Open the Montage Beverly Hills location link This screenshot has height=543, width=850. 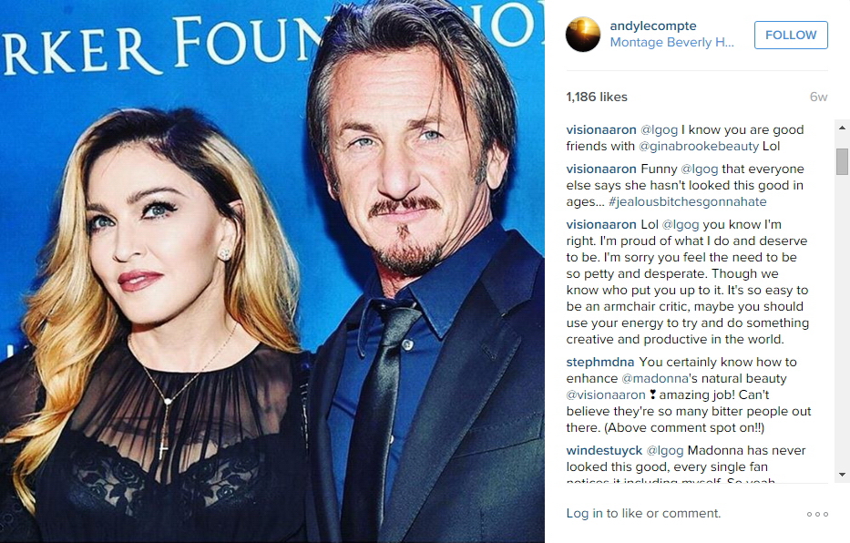coord(671,42)
